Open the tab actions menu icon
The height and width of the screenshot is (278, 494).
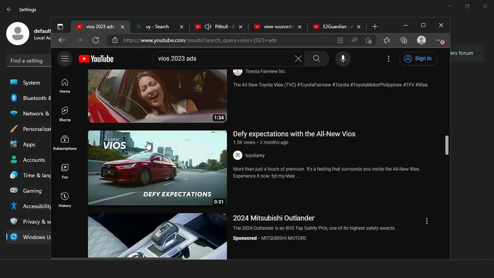[60, 27]
